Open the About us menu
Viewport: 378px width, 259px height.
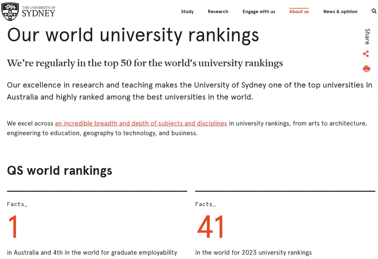click(x=299, y=11)
